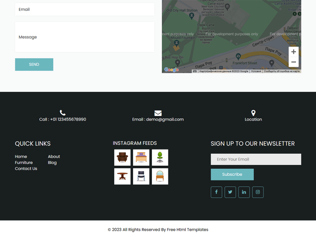Open the round table Instagram feed thumbnail

[122, 176]
